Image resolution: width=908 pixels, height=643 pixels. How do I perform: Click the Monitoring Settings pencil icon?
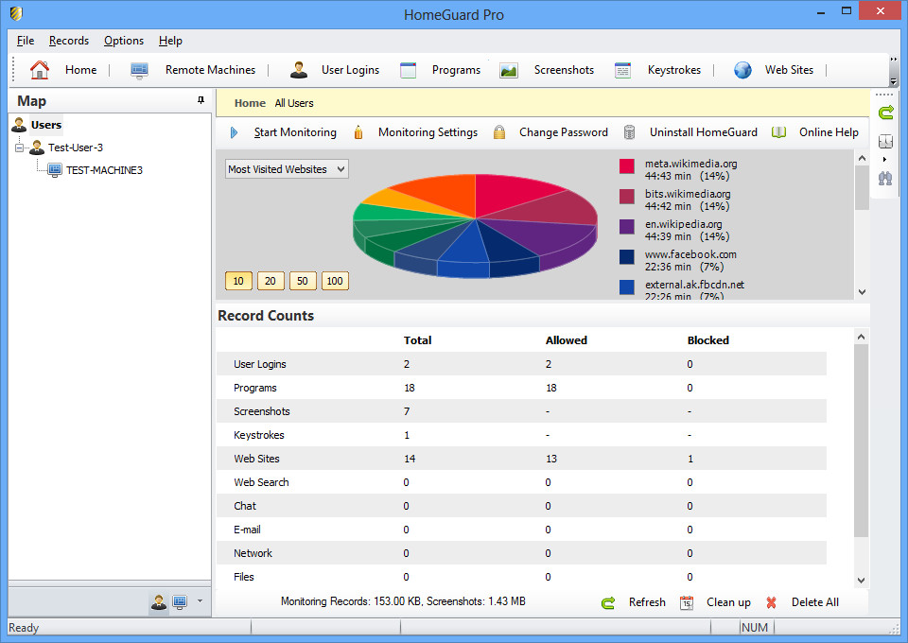click(358, 132)
